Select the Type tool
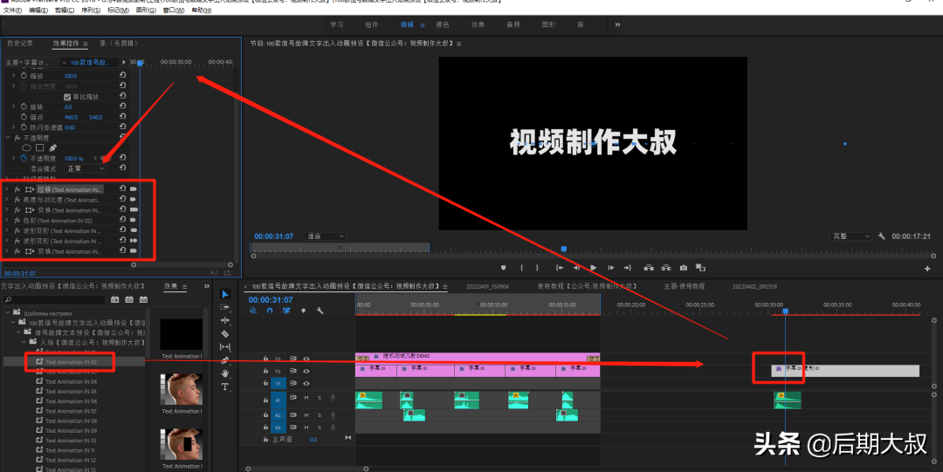 point(225,386)
